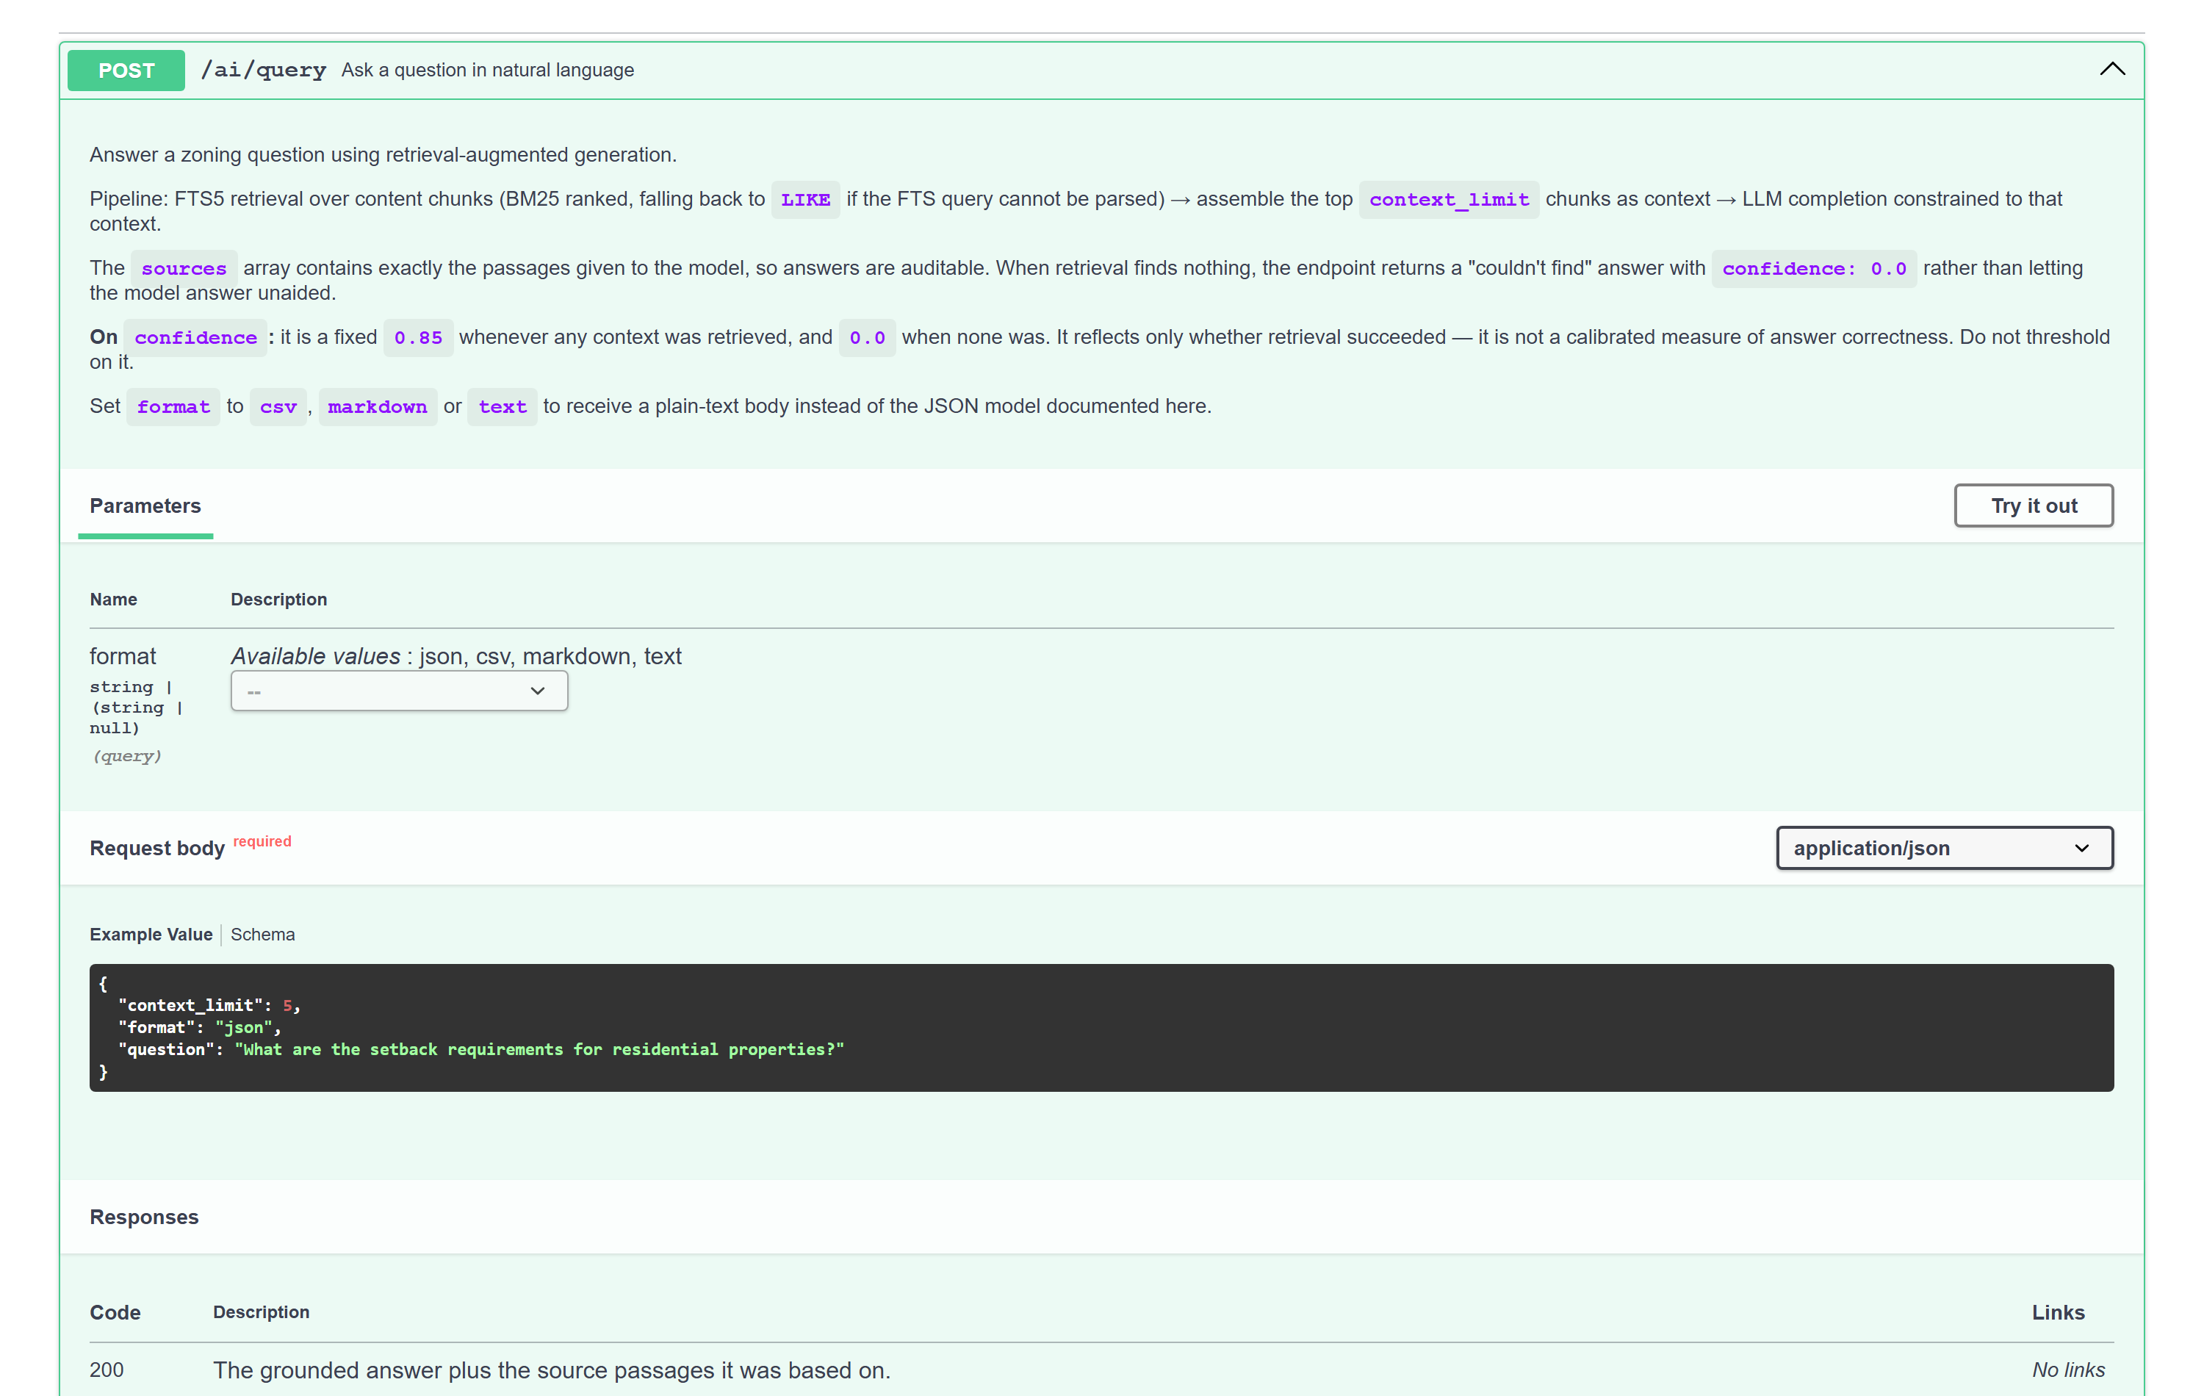Collapse the /ai/query operation with the chevron
The height and width of the screenshot is (1396, 2204).
coord(2111,70)
